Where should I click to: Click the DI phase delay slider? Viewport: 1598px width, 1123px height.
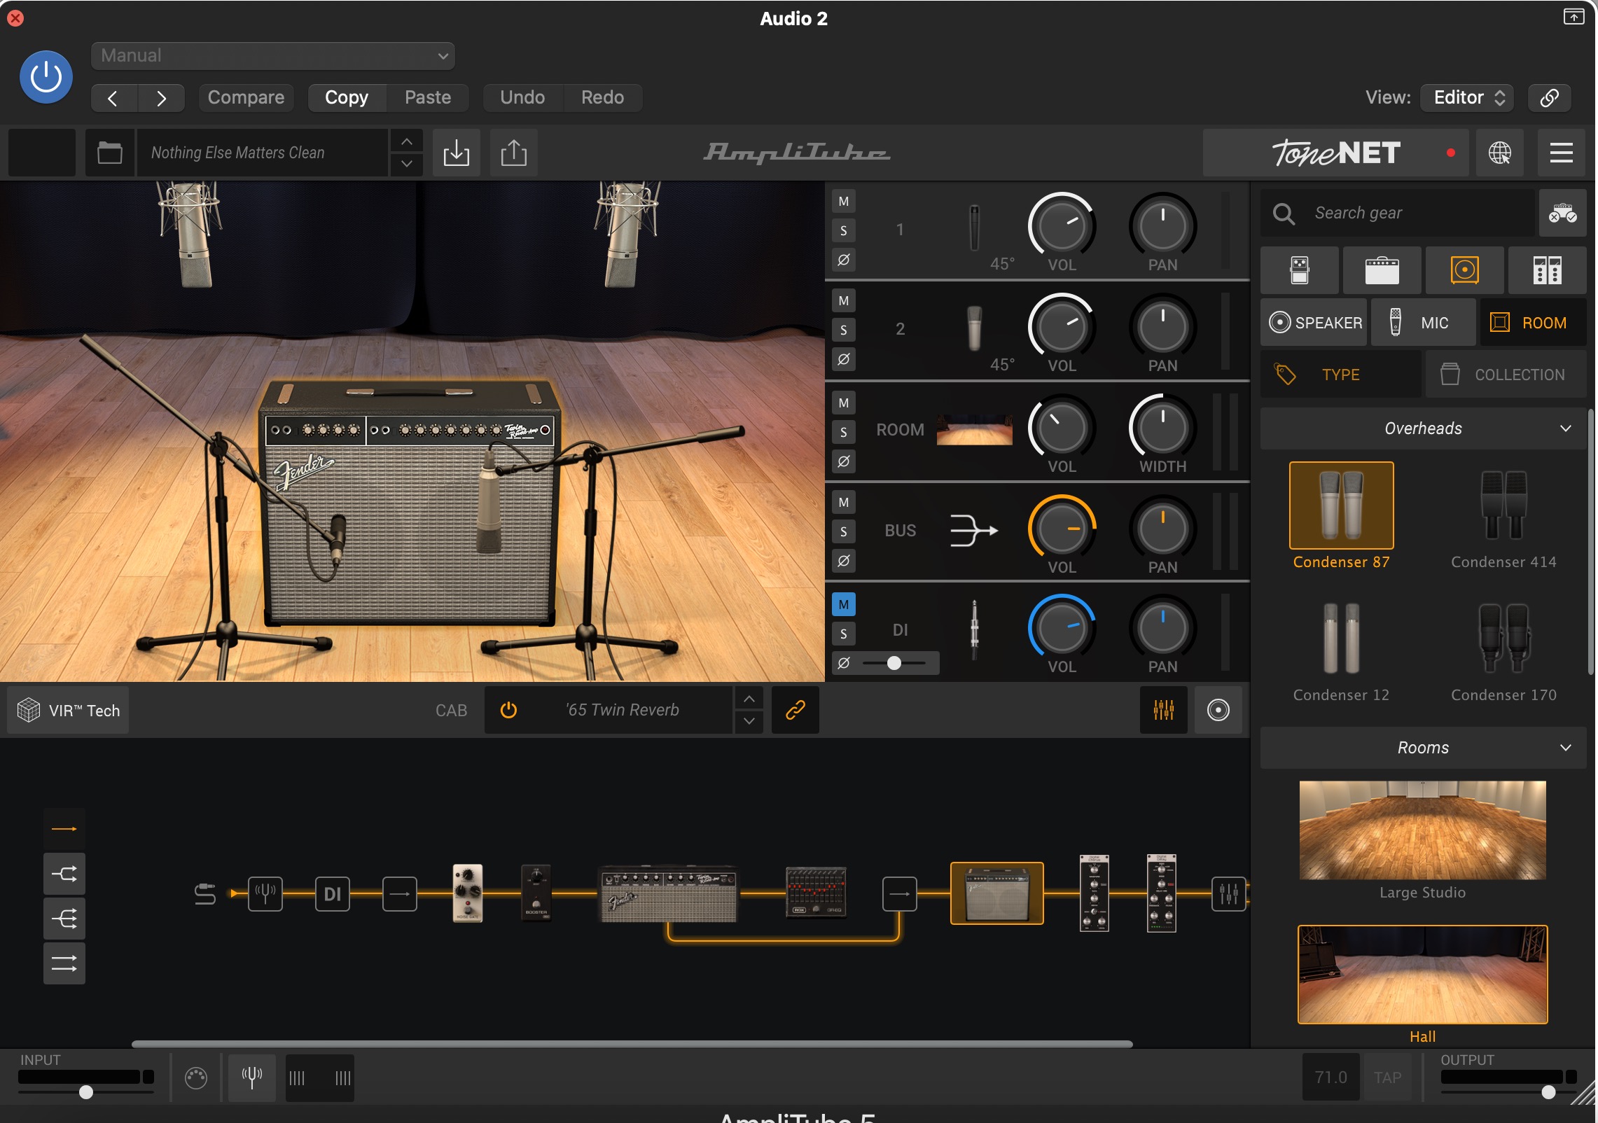point(894,663)
